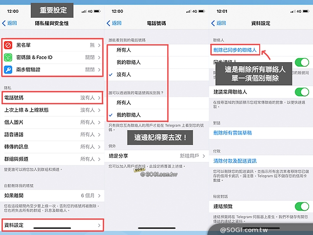Open 密碼鎖 & Face ID settings
Viewport: 313px width, 235px height.
(x=52, y=58)
